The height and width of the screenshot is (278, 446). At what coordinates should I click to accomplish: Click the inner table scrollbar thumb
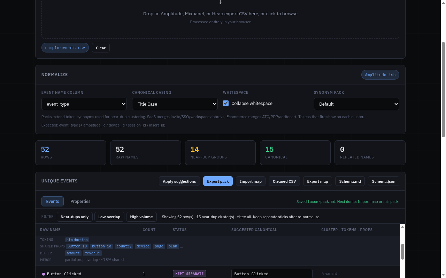click(403, 252)
